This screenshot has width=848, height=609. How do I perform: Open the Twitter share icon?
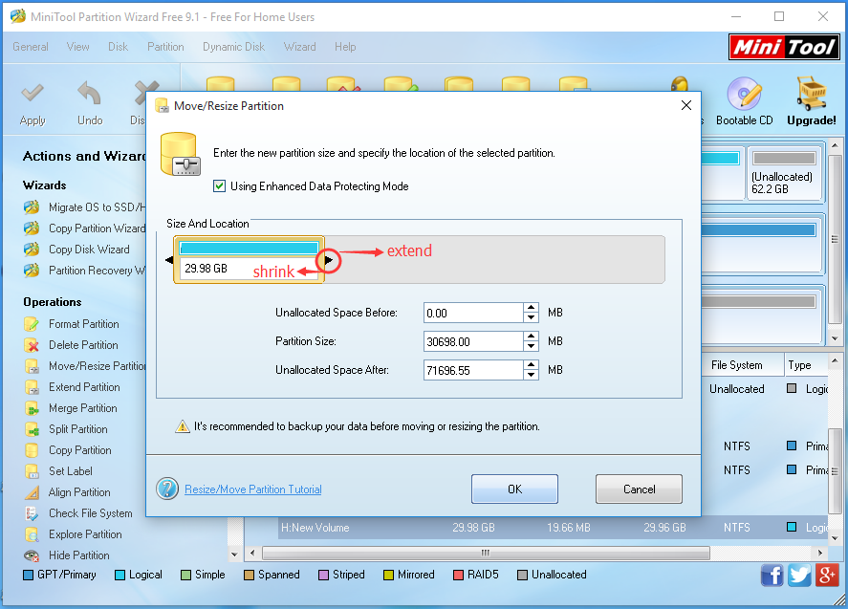tap(799, 575)
